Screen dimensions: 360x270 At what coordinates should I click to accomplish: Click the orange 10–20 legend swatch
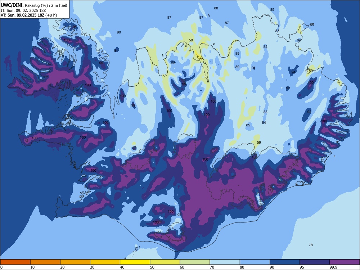pos(45,262)
